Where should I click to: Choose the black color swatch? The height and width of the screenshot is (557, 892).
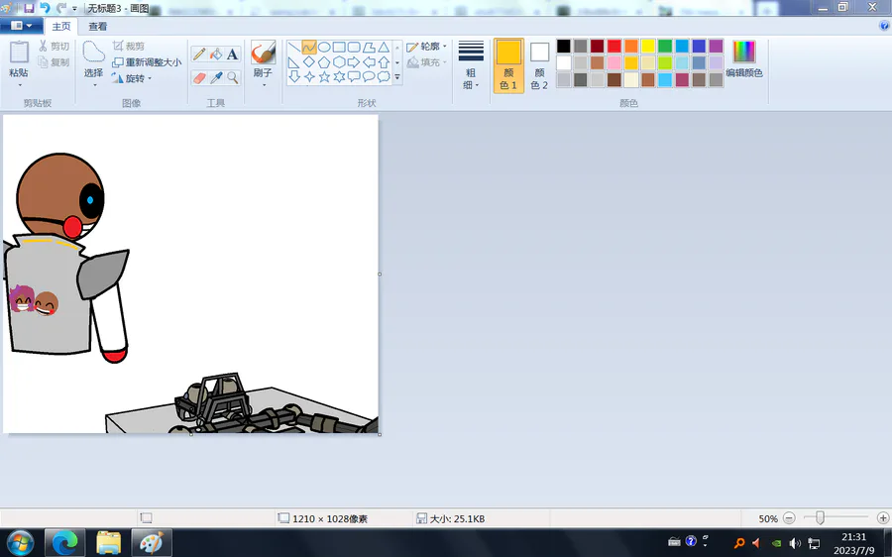click(x=563, y=46)
